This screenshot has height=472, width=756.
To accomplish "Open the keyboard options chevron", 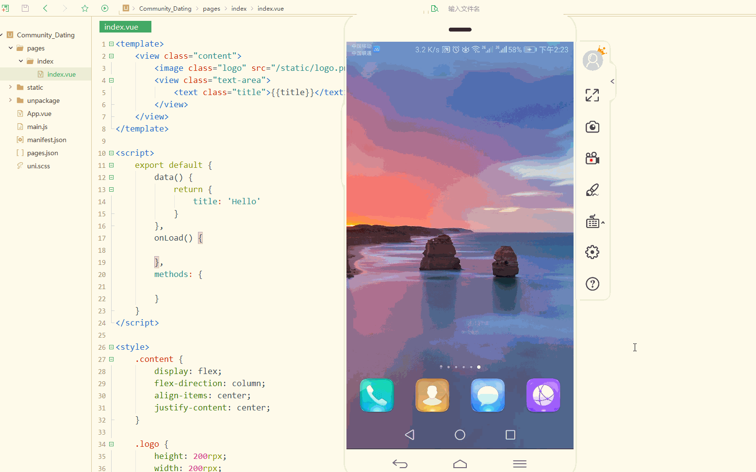I will click(602, 222).
